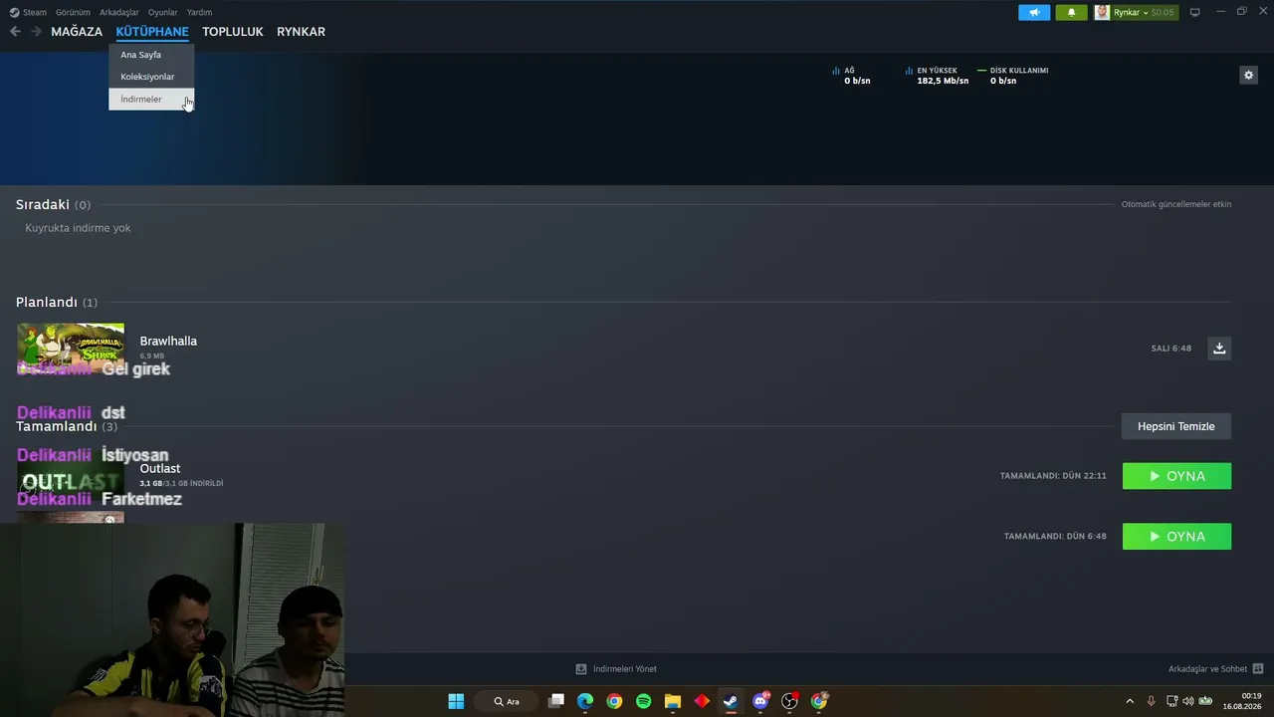
Task: Open Arkadaşlar ve Sohbet panel
Action: (x=1215, y=669)
